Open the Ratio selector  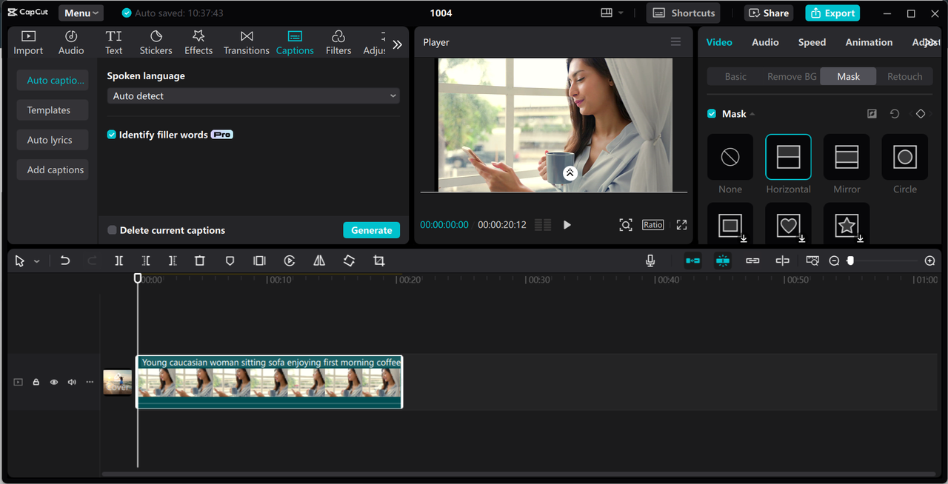pyautogui.click(x=652, y=225)
